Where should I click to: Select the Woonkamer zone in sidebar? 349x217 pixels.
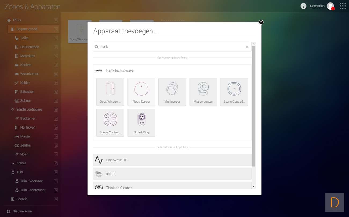pos(29,74)
